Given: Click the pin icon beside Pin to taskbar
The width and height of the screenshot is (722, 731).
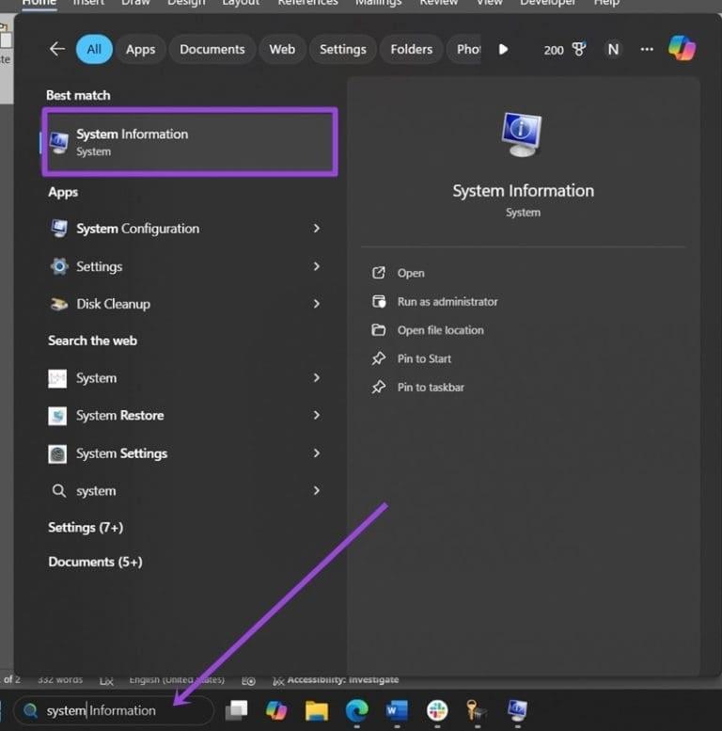Looking at the screenshot, I should click(379, 387).
